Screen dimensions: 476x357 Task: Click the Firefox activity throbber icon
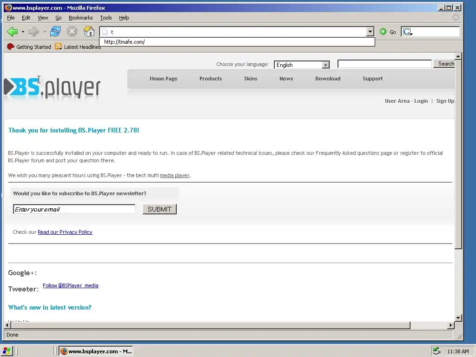tap(456, 17)
